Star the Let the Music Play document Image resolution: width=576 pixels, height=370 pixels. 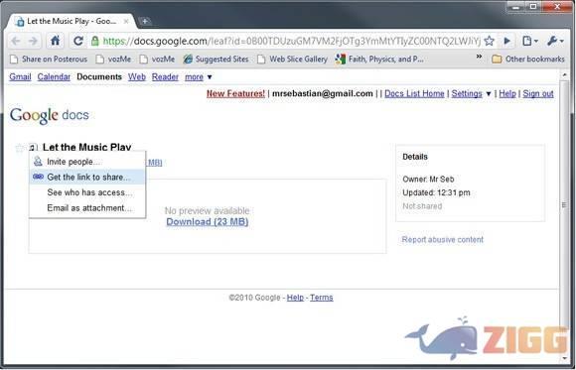coord(20,148)
